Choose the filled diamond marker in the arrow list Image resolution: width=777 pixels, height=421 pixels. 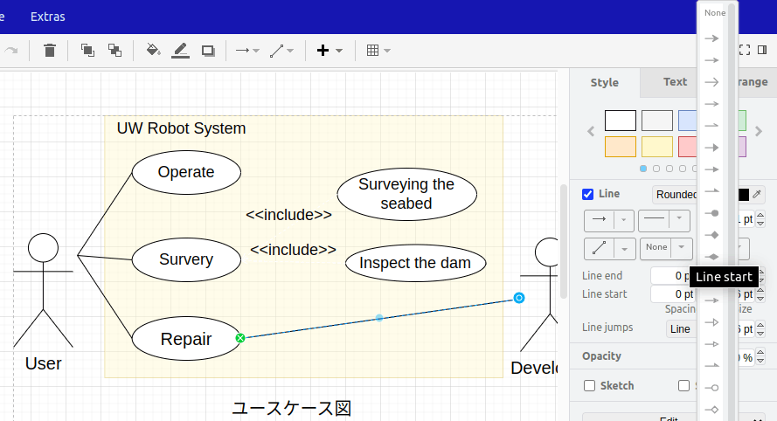click(x=712, y=235)
